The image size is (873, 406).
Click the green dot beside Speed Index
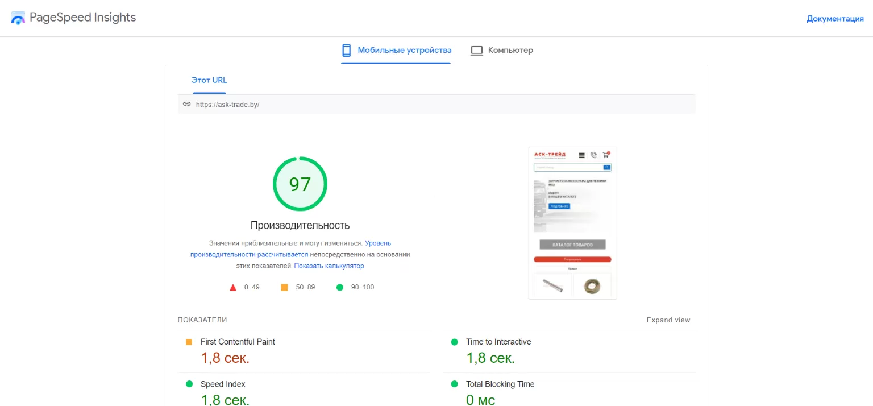tap(188, 384)
